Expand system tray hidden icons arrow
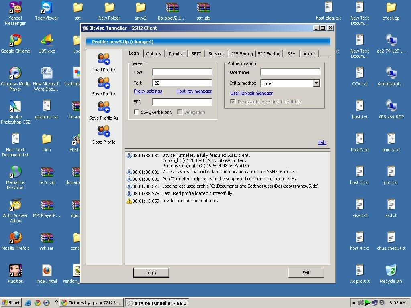This screenshot has height=308, width=411. coord(354,303)
